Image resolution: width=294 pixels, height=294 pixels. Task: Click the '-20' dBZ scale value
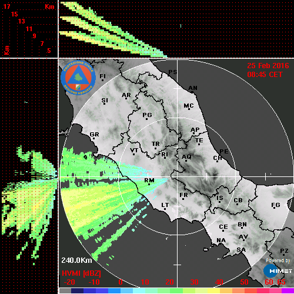point(69,282)
